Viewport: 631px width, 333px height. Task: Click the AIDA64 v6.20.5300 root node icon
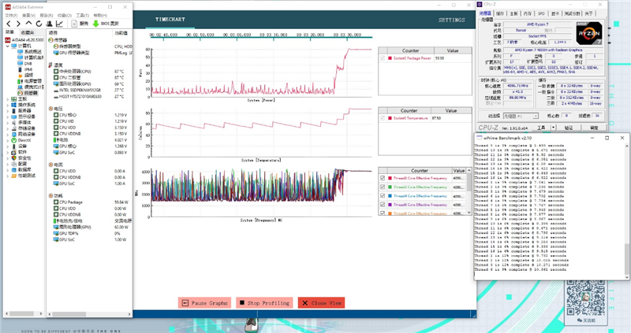[8, 40]
